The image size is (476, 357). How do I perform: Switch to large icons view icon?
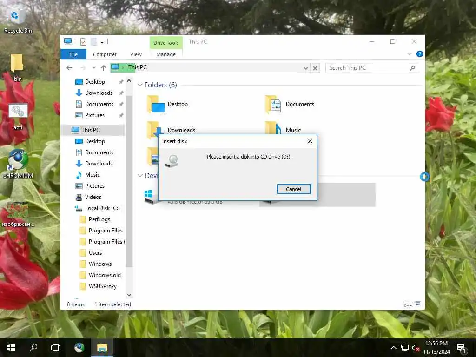click(x=418, y=304)
